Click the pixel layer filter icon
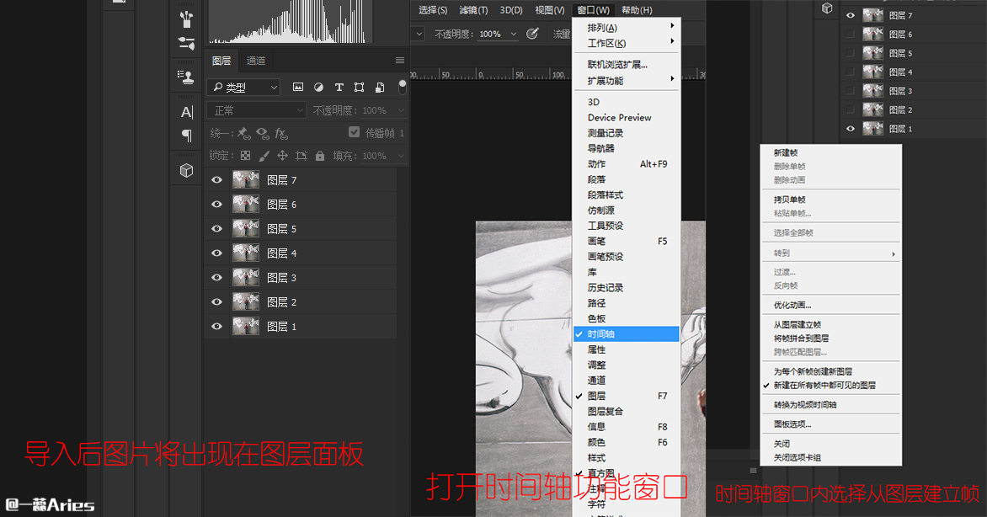Viewport: 987px width, 517px height. tap(297, 88)
